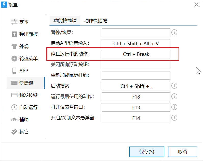Focus the empty 关闭所有浮动按钮 hotkey field
Image resolution: width=203 pixels, height=161 pixels.
click(x=136, y=65)
